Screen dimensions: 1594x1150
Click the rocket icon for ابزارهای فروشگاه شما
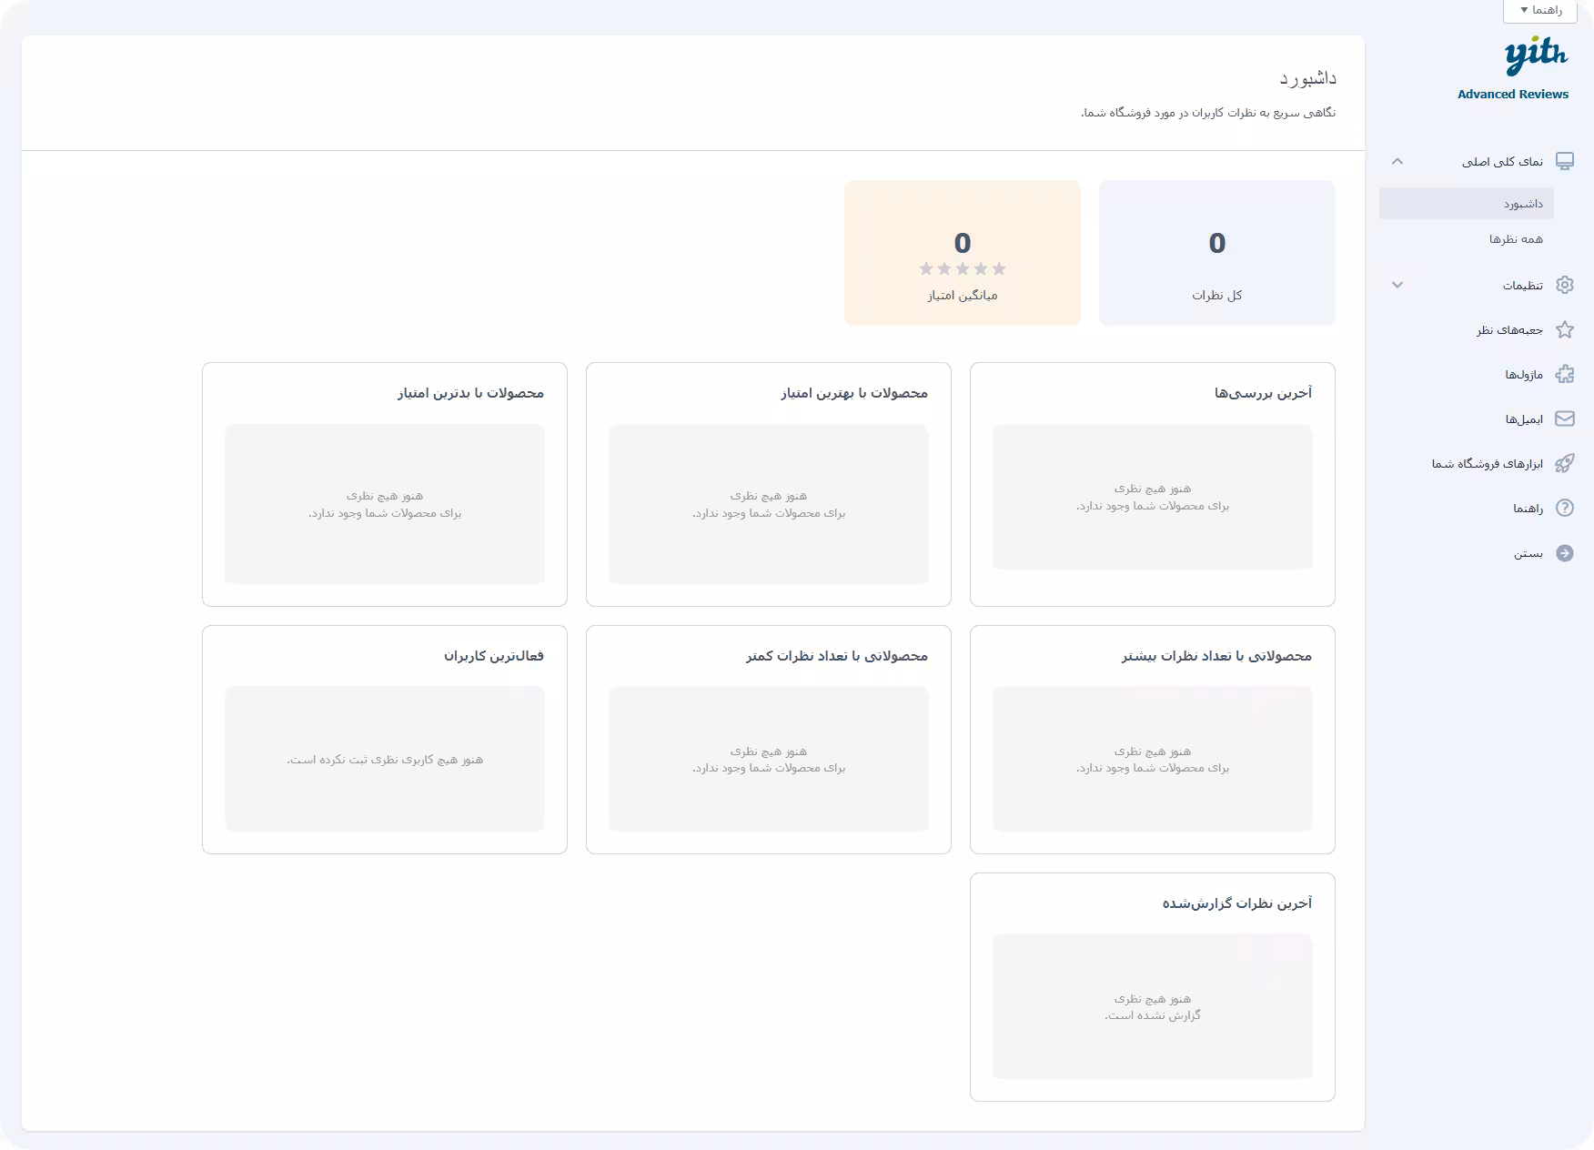click(1565, 463)
